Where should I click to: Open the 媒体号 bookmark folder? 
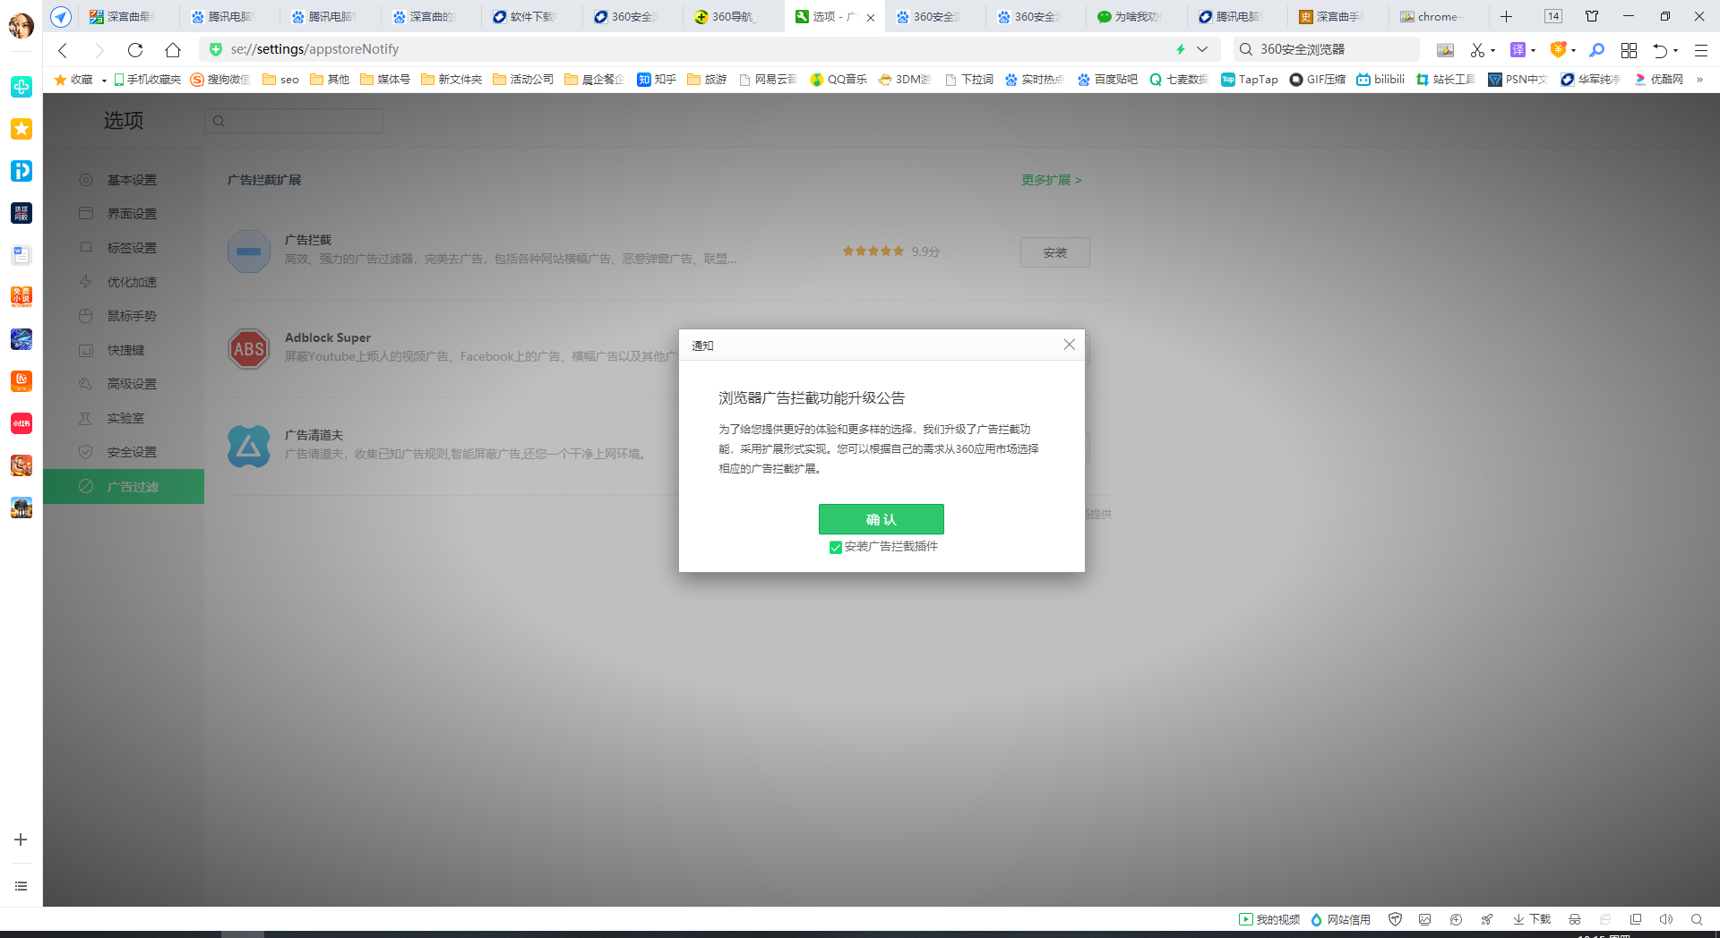click(384, 80)
